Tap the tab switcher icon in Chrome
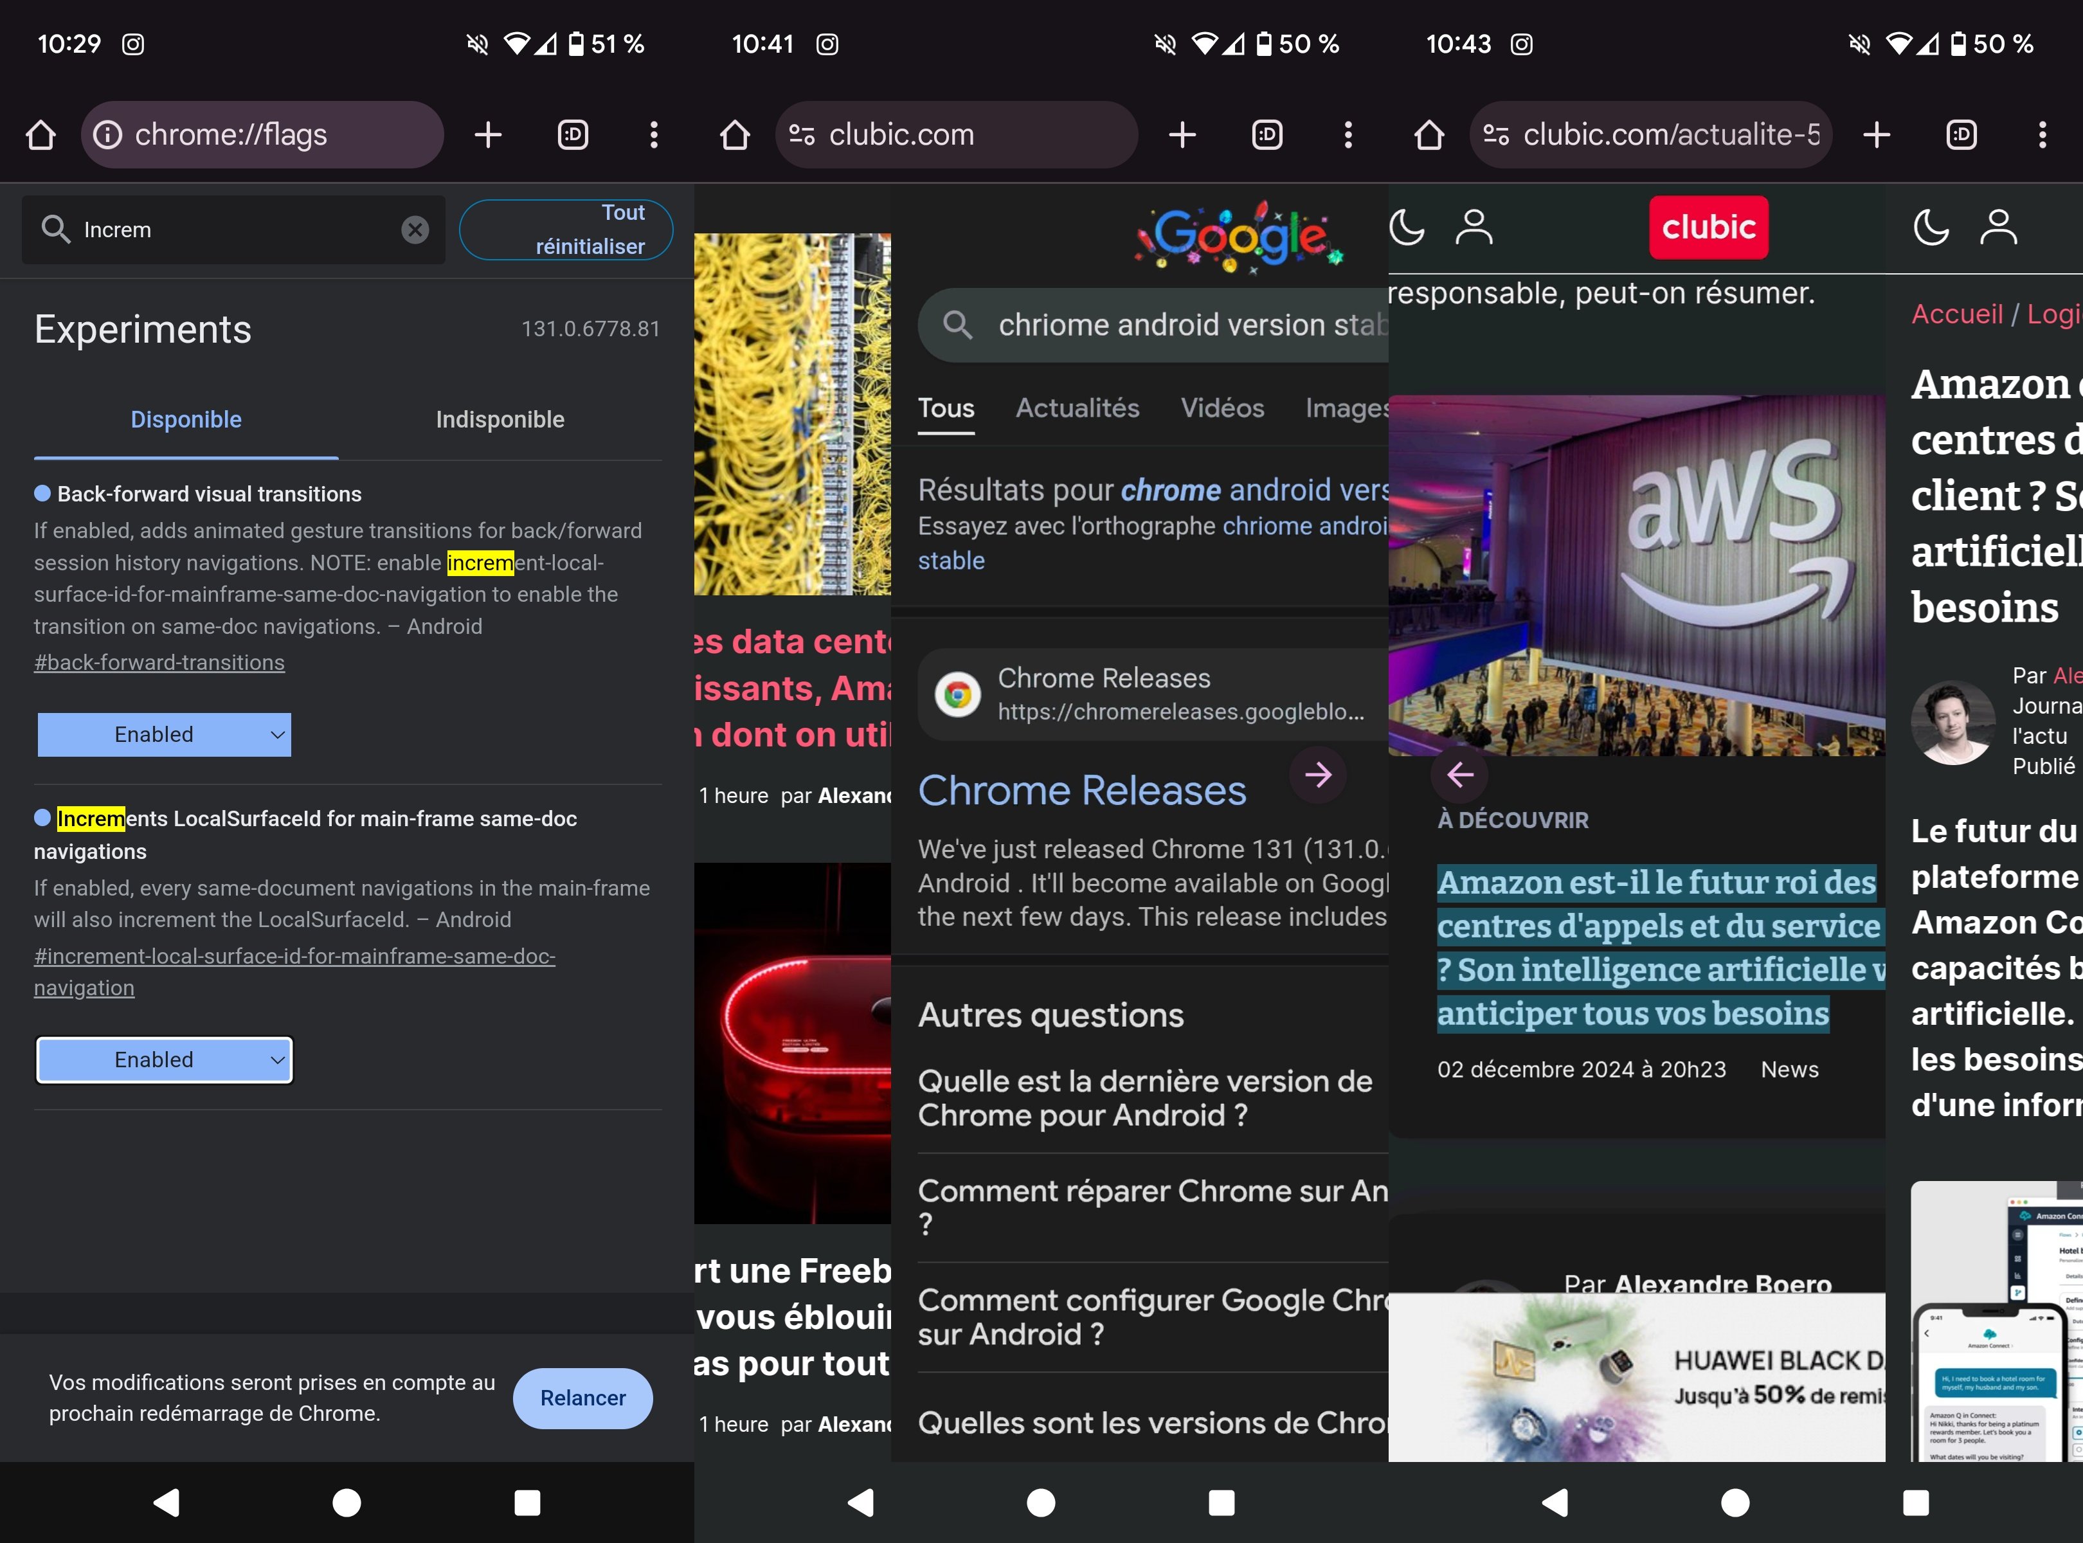 pyautogui.click(x=573, y=134)
